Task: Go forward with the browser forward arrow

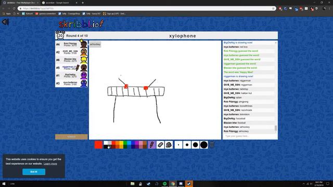Action: pyautogui.click(x=9, y=8)
